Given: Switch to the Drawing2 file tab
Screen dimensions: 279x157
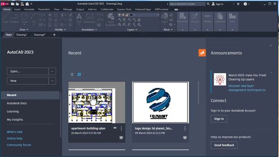Looking at the screenshot, I should point(40,35).
